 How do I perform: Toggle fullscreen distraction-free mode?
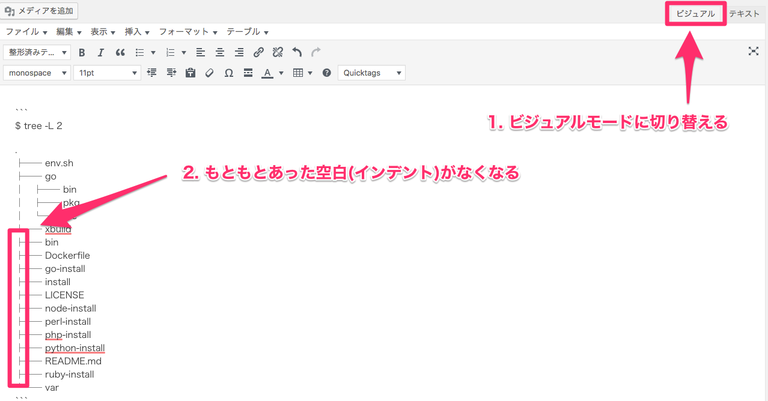[x=753, y=51]
